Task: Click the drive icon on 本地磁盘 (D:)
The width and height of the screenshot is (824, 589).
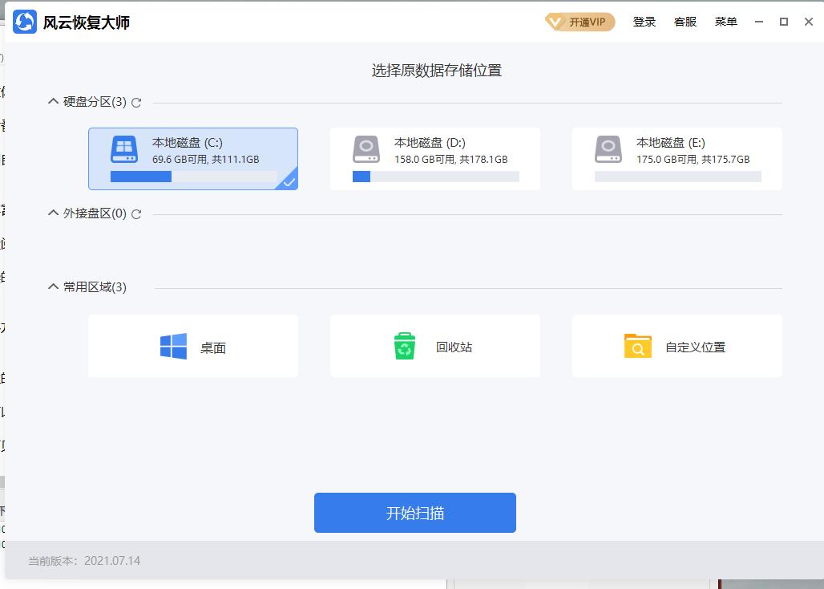Action: (366, 149)
